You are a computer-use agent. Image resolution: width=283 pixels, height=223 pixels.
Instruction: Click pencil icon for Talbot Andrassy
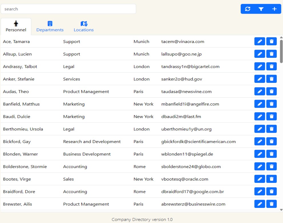click(x=260, y=67)
